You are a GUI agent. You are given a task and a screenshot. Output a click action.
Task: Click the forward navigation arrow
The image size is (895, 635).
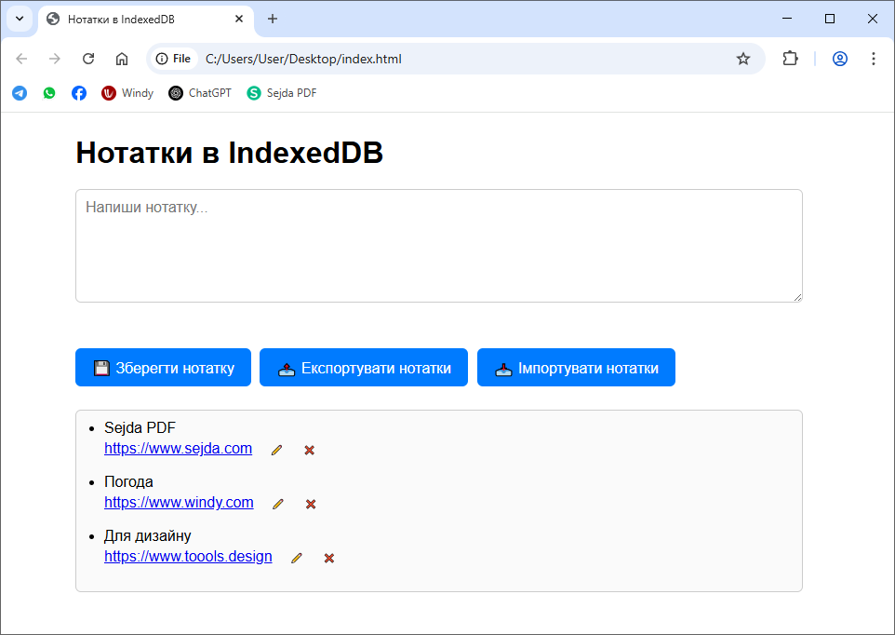tap(55, 59)
